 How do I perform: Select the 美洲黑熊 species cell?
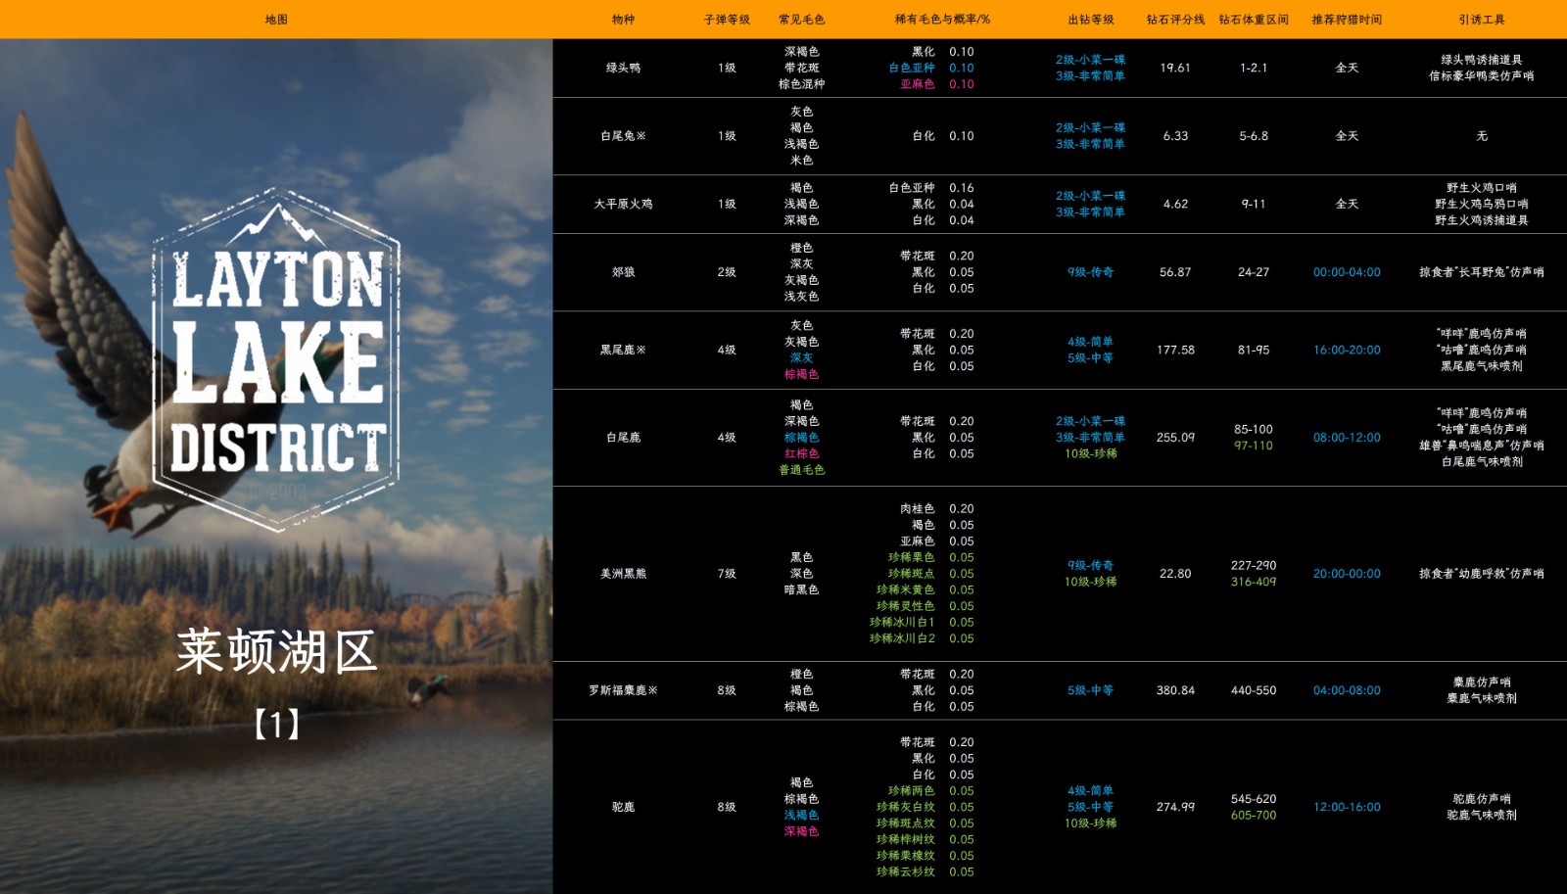623,574
